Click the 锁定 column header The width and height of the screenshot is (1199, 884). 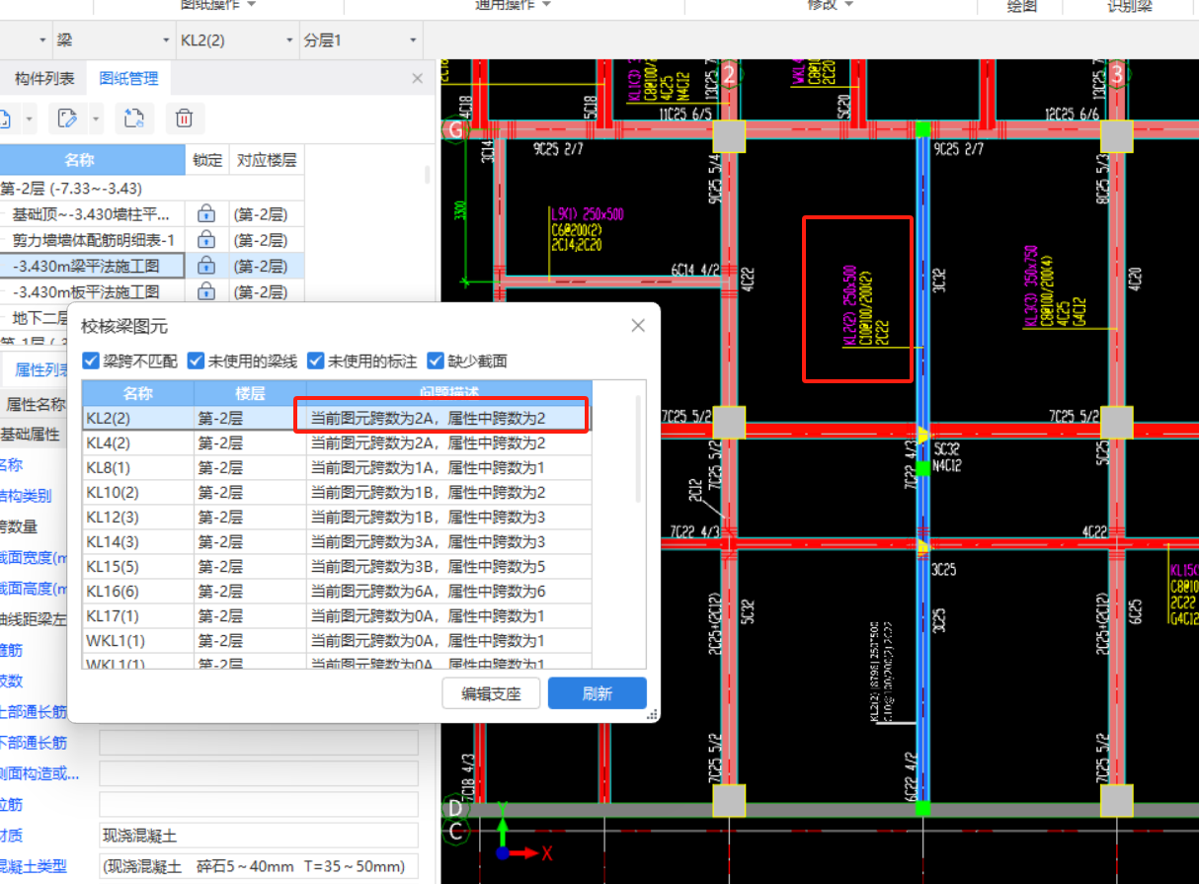tap(207, 160)
